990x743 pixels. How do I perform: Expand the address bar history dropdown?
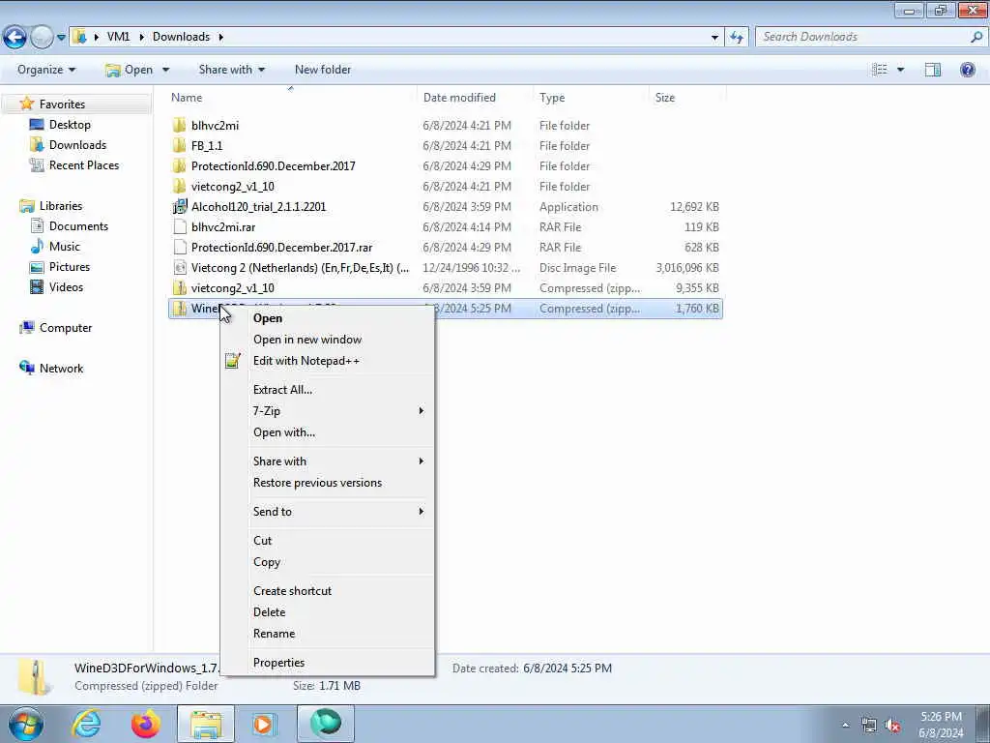(714, 38)
